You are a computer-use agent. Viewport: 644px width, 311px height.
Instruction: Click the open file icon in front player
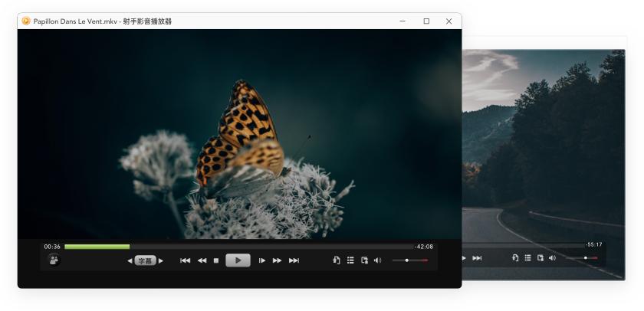coord(337,260)
